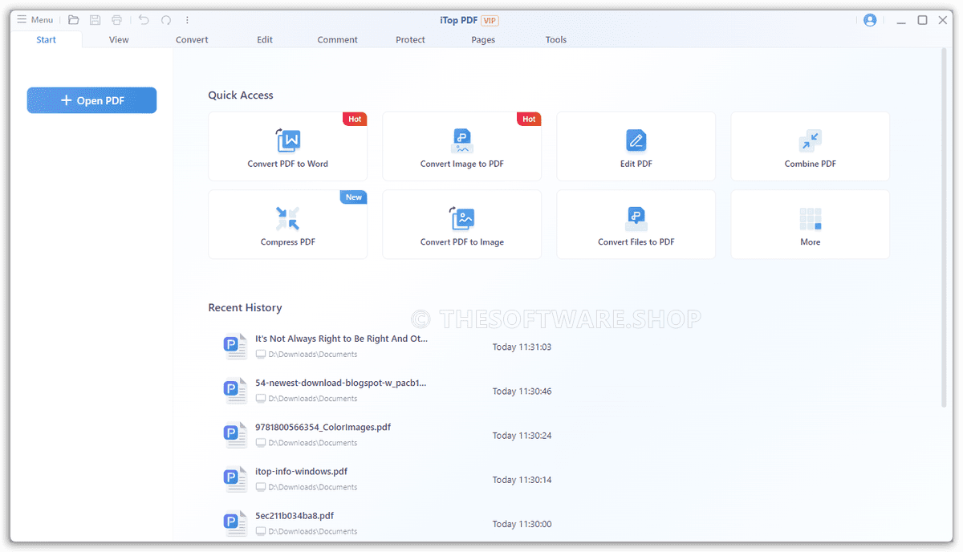The image size is (963, 552).
Task: Click the Convert Image to PDF label
Action: (462, 164)
